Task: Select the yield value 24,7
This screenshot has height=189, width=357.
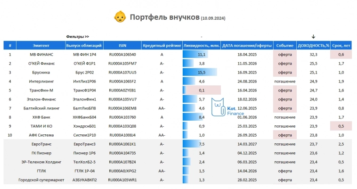Action: [313, 90]
